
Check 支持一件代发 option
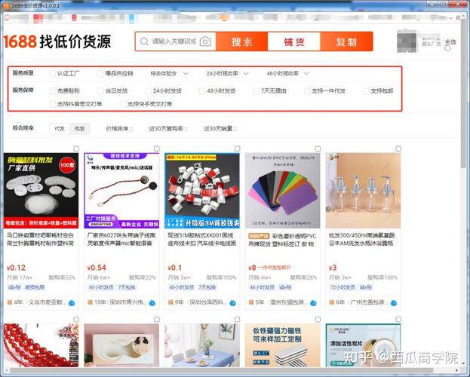point(307,90)
